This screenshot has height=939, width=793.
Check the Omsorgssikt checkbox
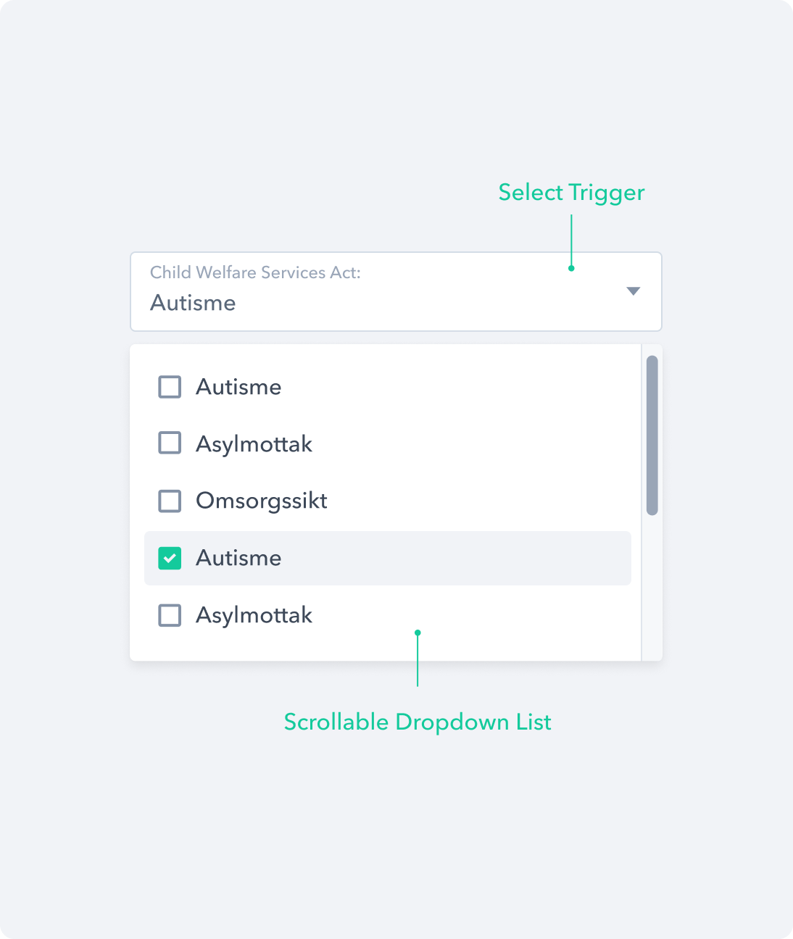pos(170,501)
